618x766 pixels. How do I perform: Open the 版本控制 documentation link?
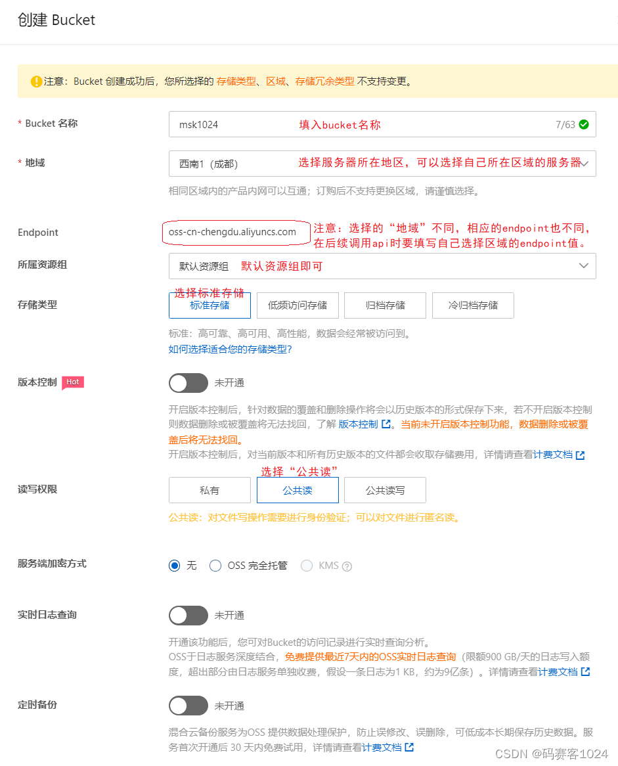pos(358,424)
